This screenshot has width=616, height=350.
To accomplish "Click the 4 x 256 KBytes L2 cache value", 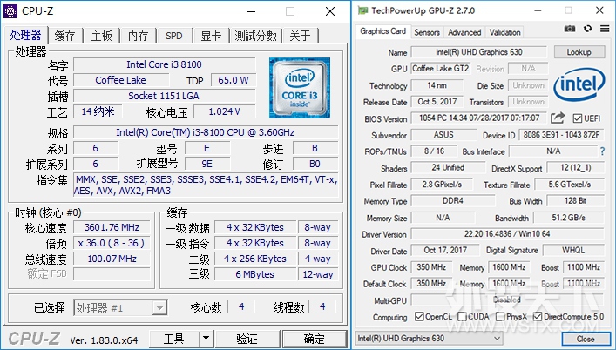I will [x=255, y=259].
